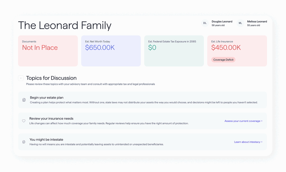
Task: Click the document icon beside You might be intestate
Action: click(24, 142)
